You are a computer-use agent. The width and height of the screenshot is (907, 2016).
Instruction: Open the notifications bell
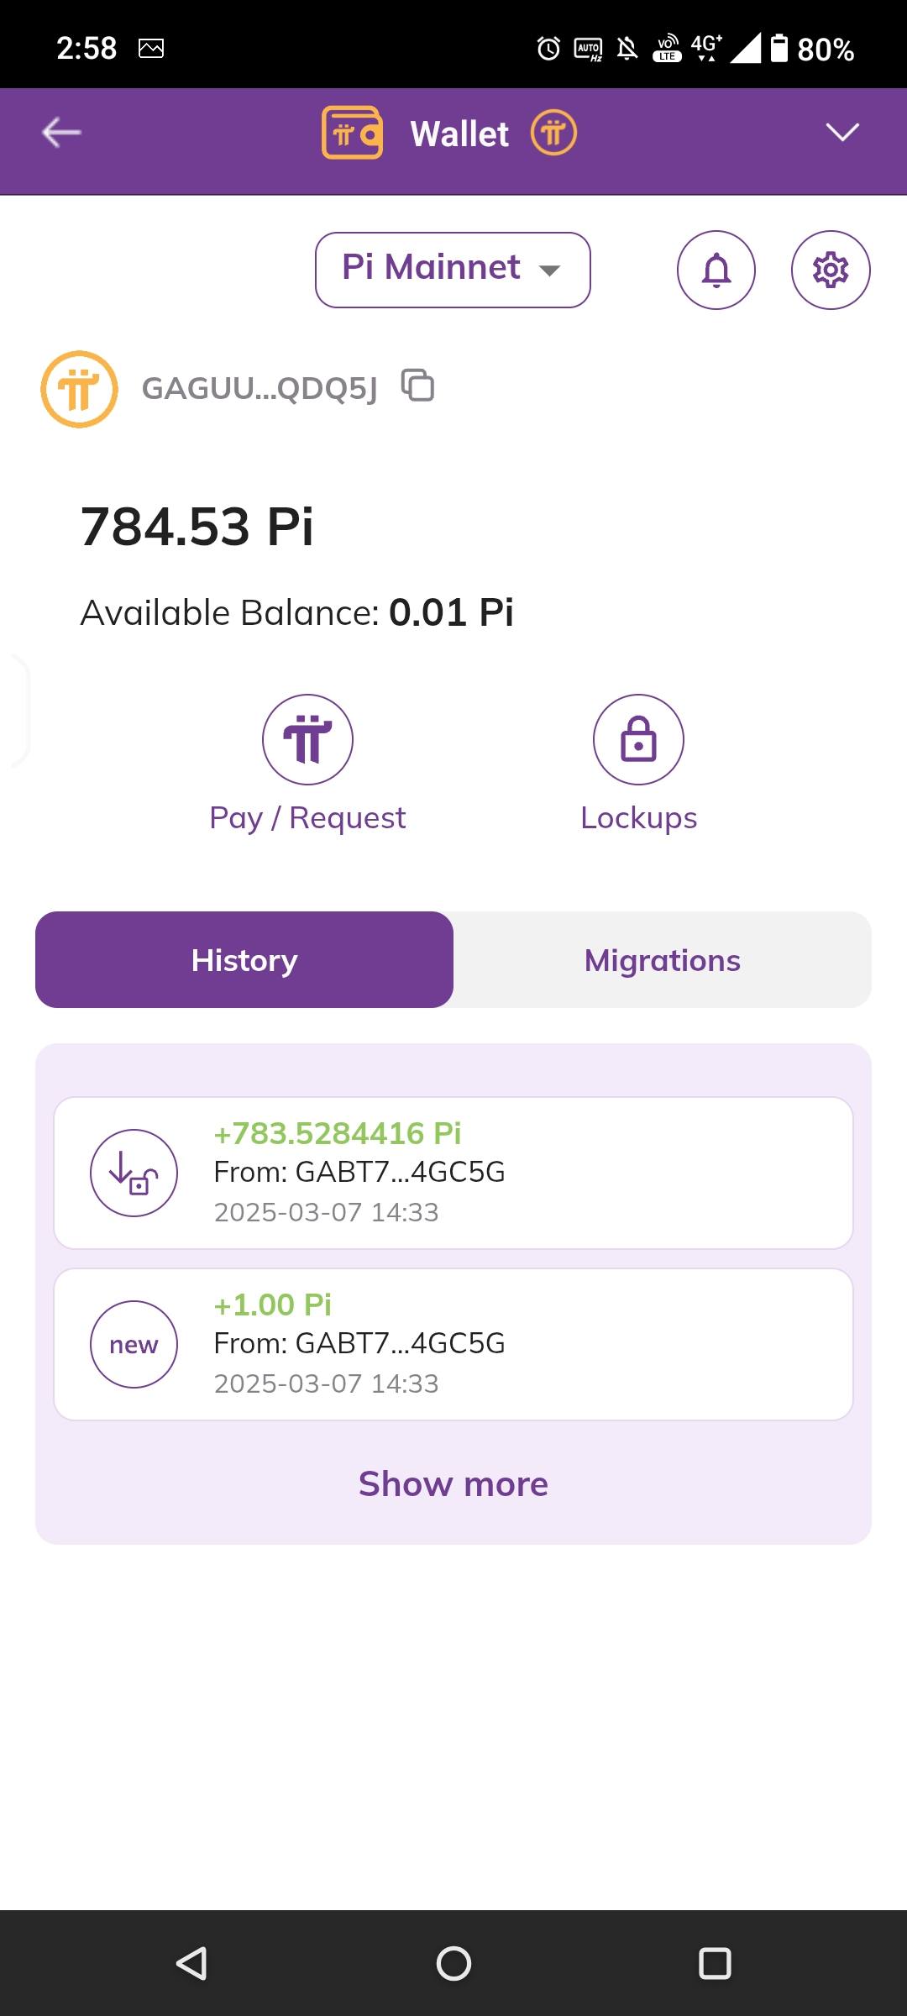[716, 270]
